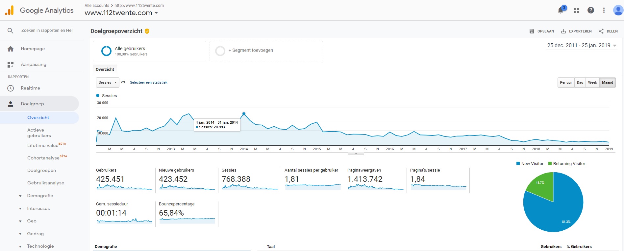Click the verified shield badge next to Doelgroepoverzicht

147,31
